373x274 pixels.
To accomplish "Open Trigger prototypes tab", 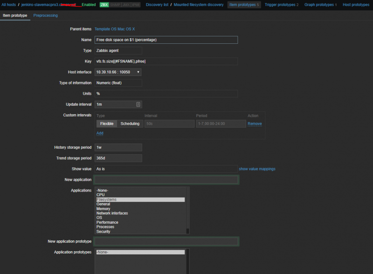I will click(x=281, y=5).
